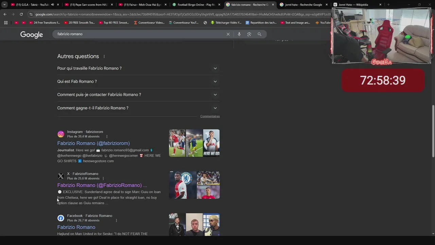Click 'Plus de 25,6 M abonnés' text
Image resolution: width=435 pixels, height=245 pixels.
83,178
